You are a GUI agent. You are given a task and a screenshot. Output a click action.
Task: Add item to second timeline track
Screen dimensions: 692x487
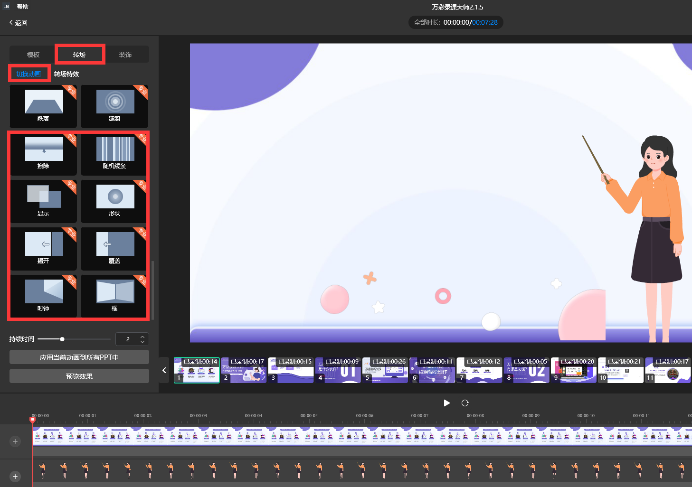pyautogui.click(x=15, y=477)
